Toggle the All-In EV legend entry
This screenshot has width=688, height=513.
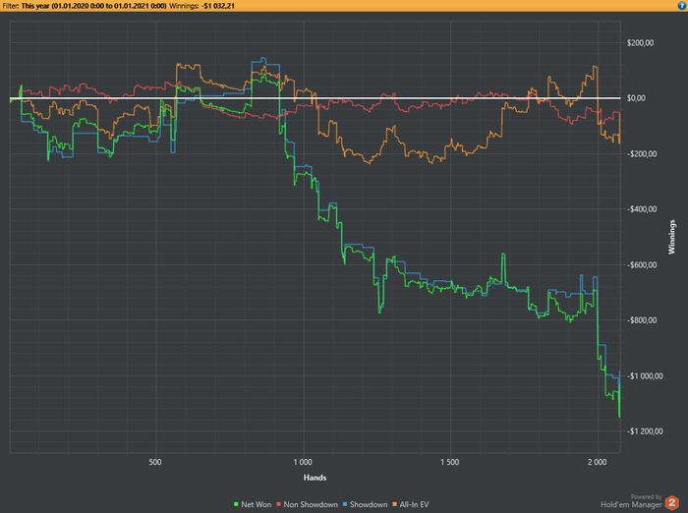pyautogui.click(x=411, y=505)
